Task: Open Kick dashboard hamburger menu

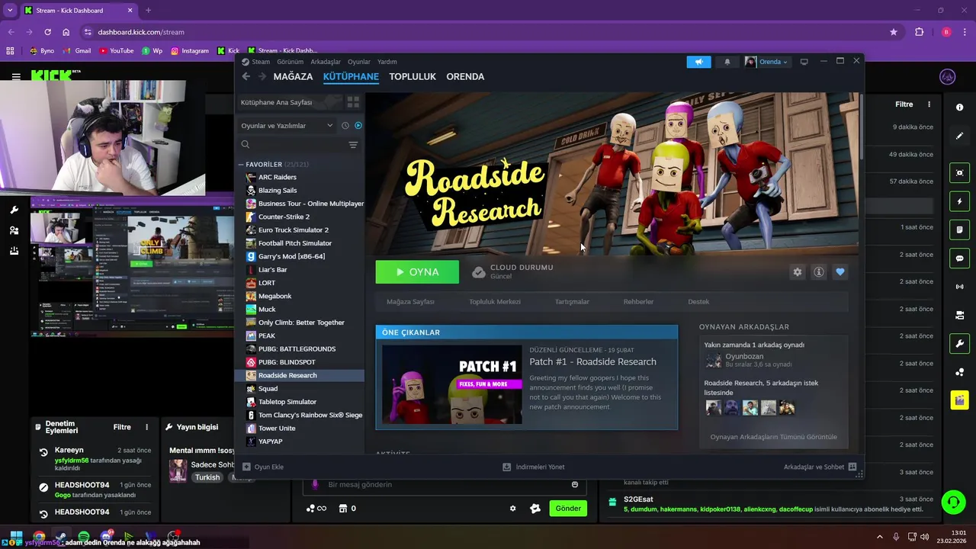Action: click(x=16, y=77)
